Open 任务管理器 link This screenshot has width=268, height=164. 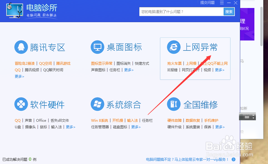(x=100, y=127)
